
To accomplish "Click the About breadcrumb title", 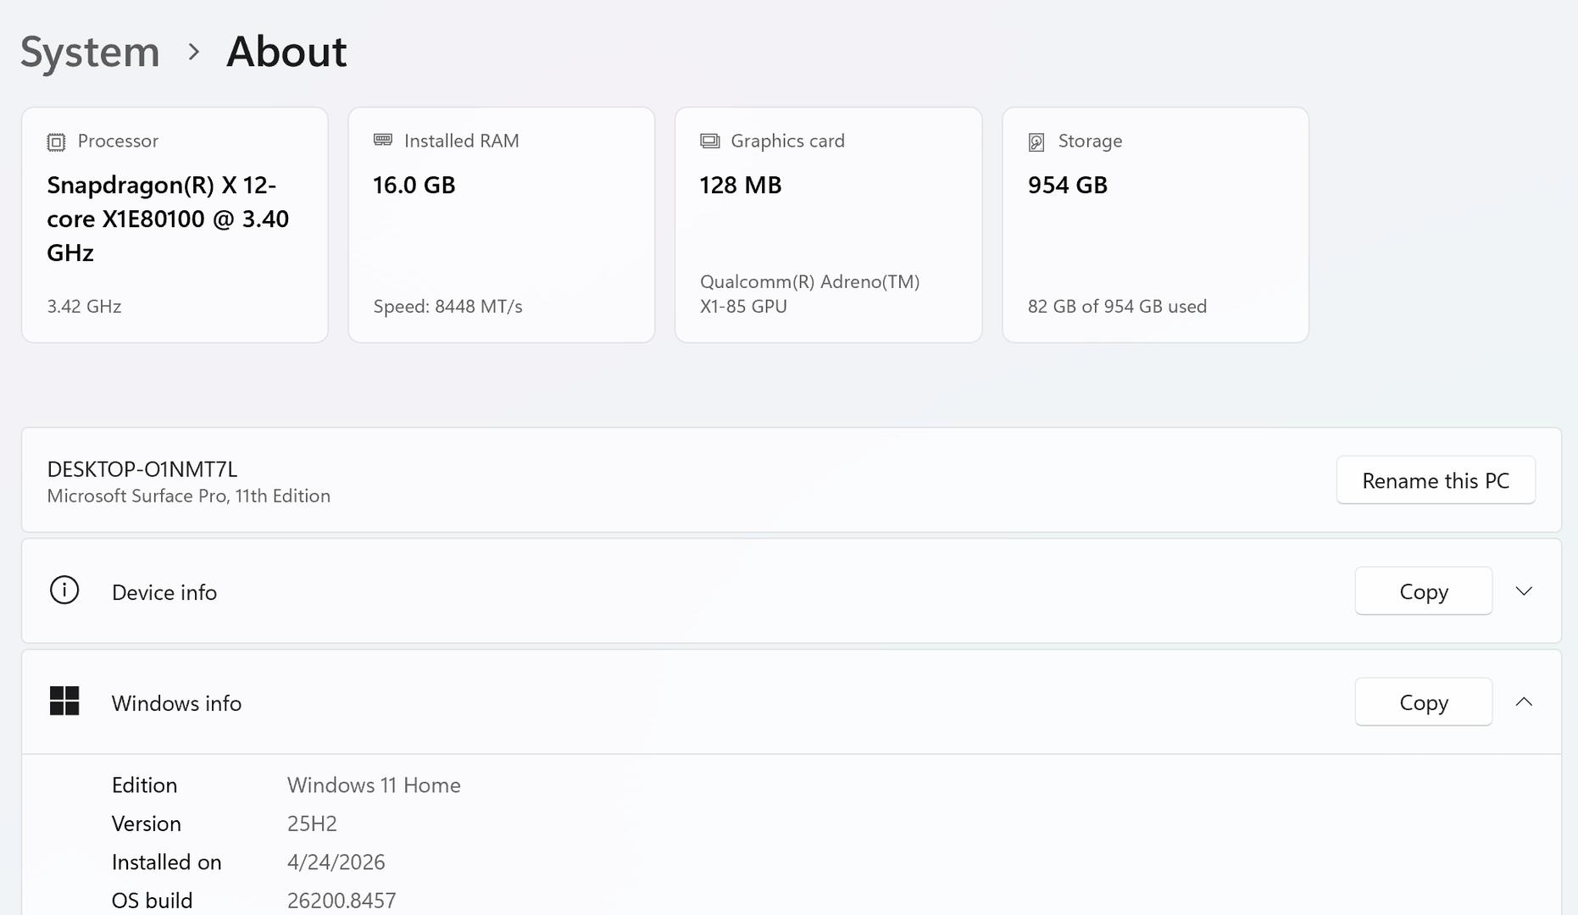I will 286,52.
